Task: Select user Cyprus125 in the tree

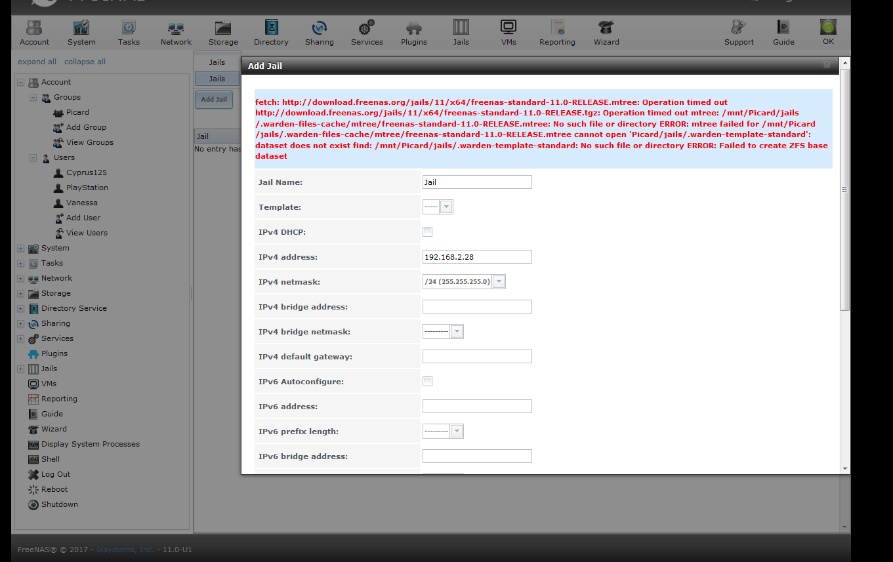Action: (87, 172)
